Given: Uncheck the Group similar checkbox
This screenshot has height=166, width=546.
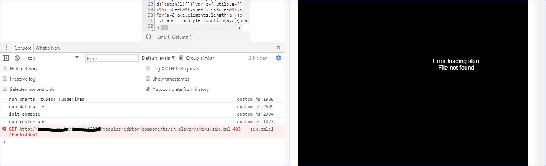Looking at the screenshot, I should point(181,58).
